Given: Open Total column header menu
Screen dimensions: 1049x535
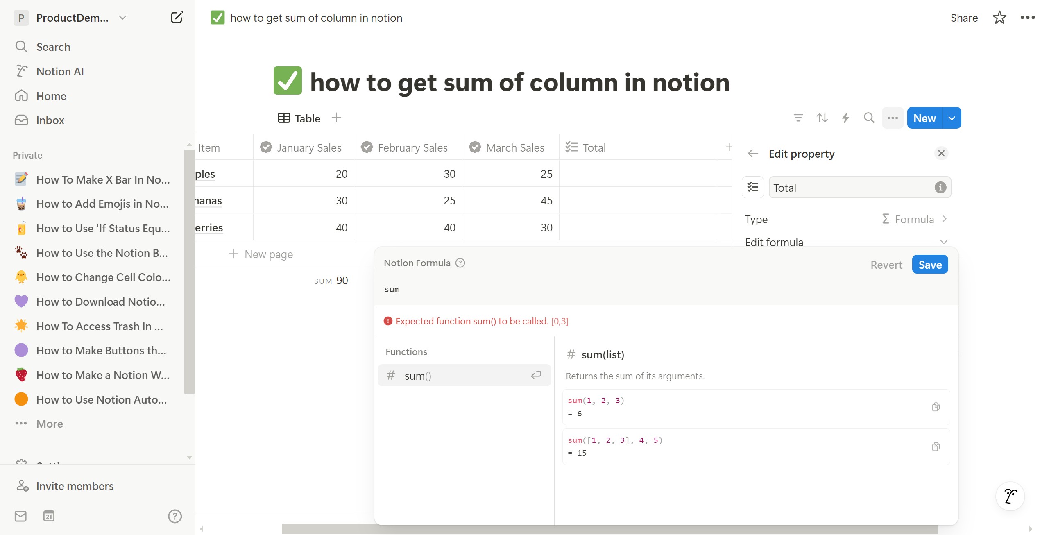Looking at the screenshot, I should [638, 147].
